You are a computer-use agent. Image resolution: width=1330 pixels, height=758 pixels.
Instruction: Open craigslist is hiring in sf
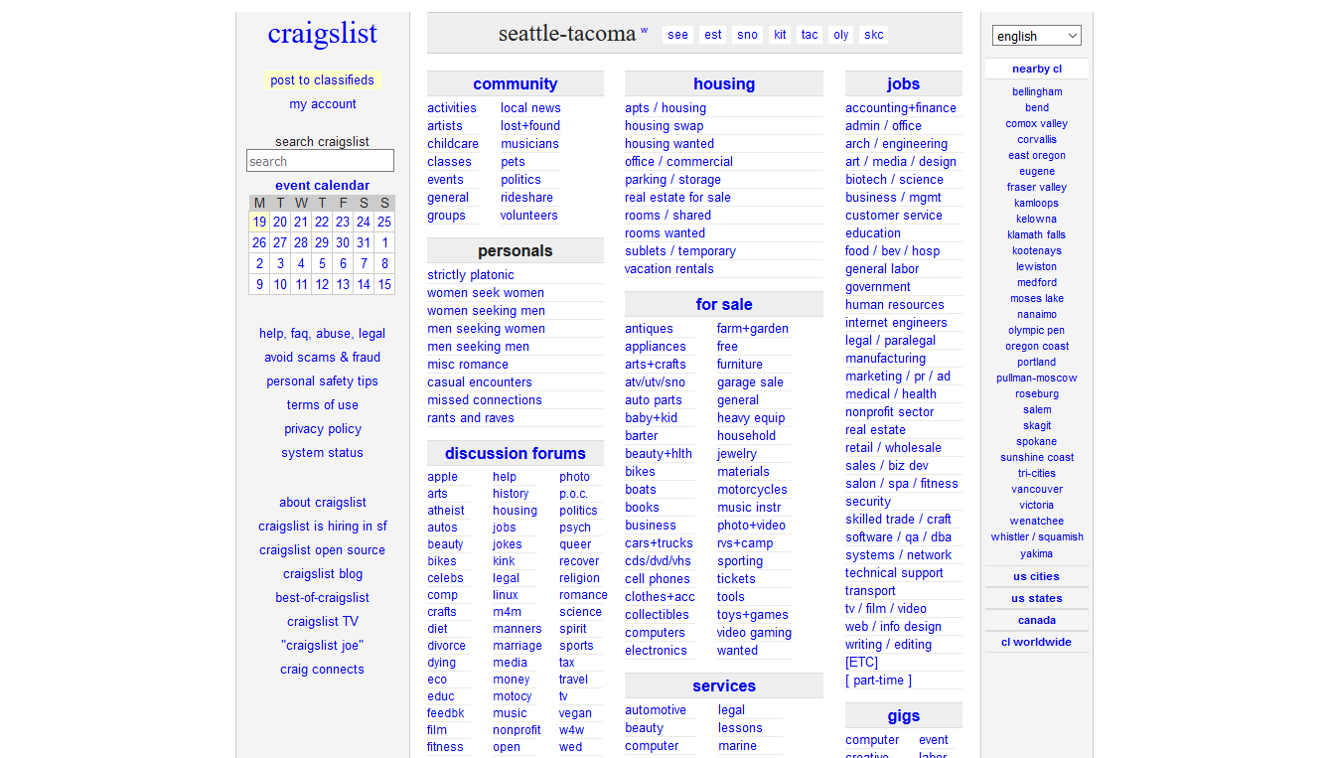(x=322, y=527)
